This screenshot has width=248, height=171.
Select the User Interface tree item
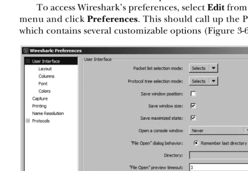click(46, 61)
